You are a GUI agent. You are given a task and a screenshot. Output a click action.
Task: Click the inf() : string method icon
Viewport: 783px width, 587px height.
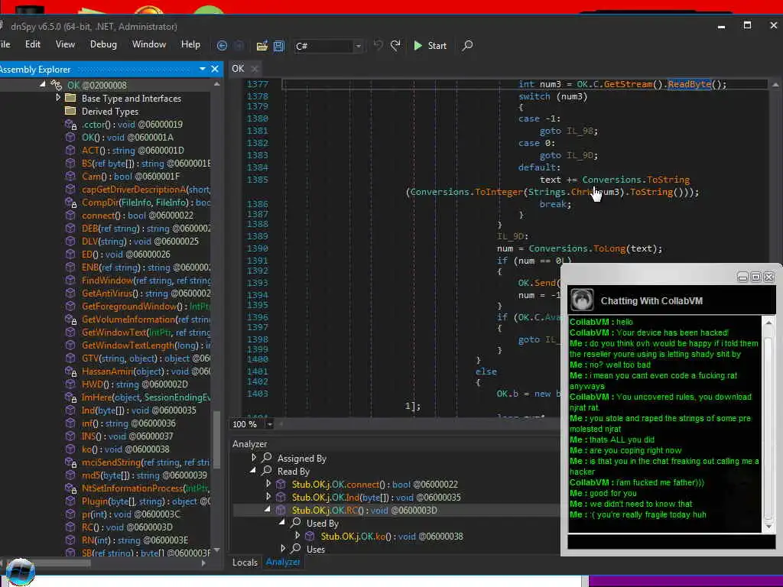(70, 423)
